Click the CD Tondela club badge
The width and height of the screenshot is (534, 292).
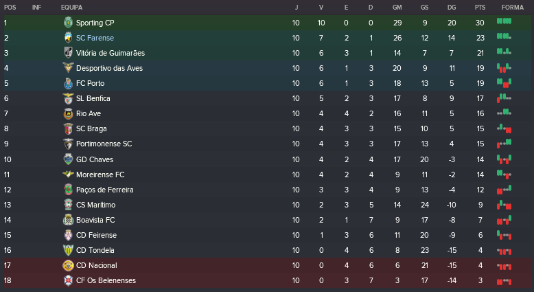click(68, 250)
